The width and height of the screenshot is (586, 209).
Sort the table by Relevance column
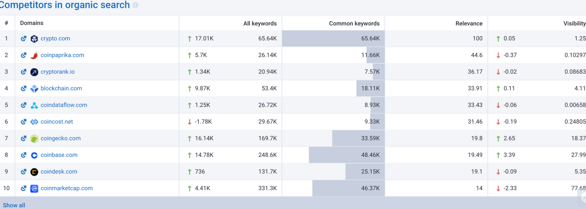pyautogui.click(x=469, y=23)
